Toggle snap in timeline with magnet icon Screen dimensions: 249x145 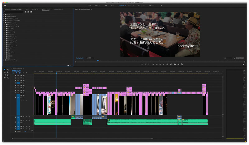click(16, 73)
